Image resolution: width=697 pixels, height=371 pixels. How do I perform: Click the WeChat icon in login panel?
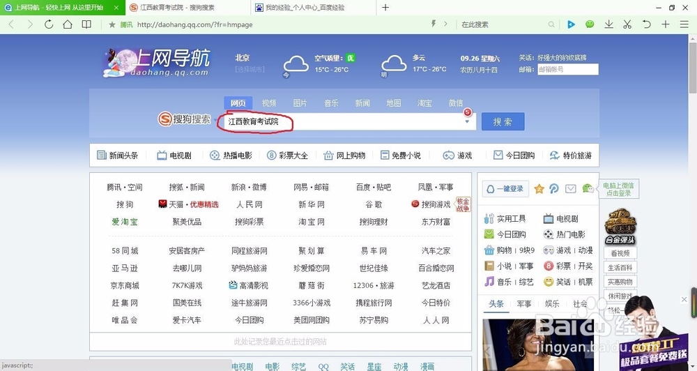click(x=588, y=189)
